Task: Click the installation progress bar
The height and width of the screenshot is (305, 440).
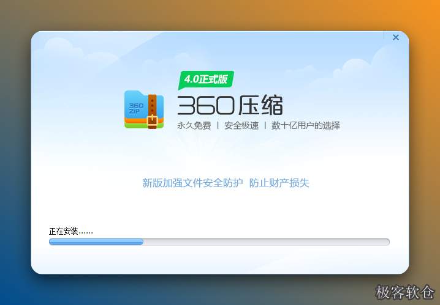Action: click(219, 242)
